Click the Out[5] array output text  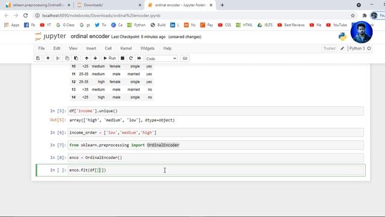pyautogui.click(x=122, y=121)
